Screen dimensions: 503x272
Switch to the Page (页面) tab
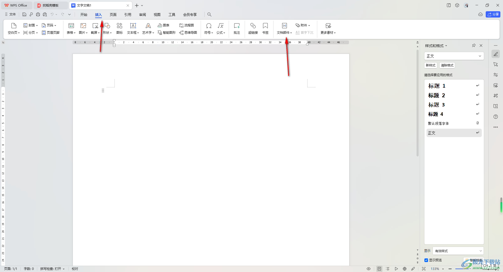(x=113, y=15)
